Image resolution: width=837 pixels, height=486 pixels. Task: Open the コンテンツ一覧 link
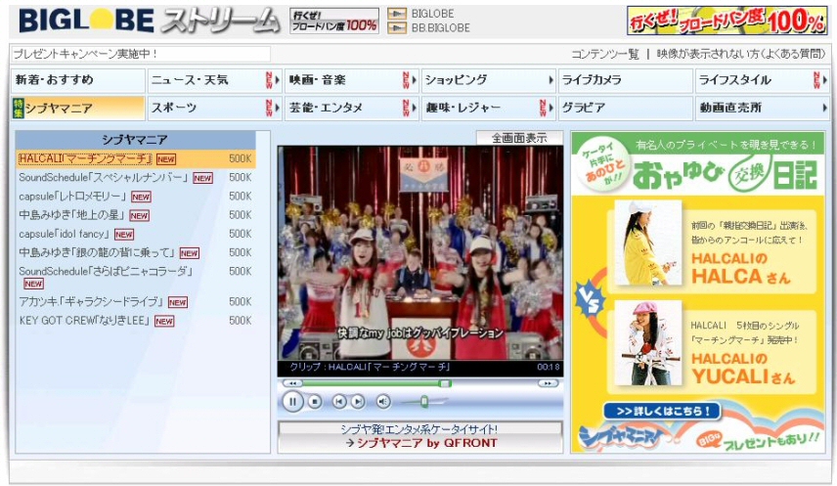pos(605,54)
